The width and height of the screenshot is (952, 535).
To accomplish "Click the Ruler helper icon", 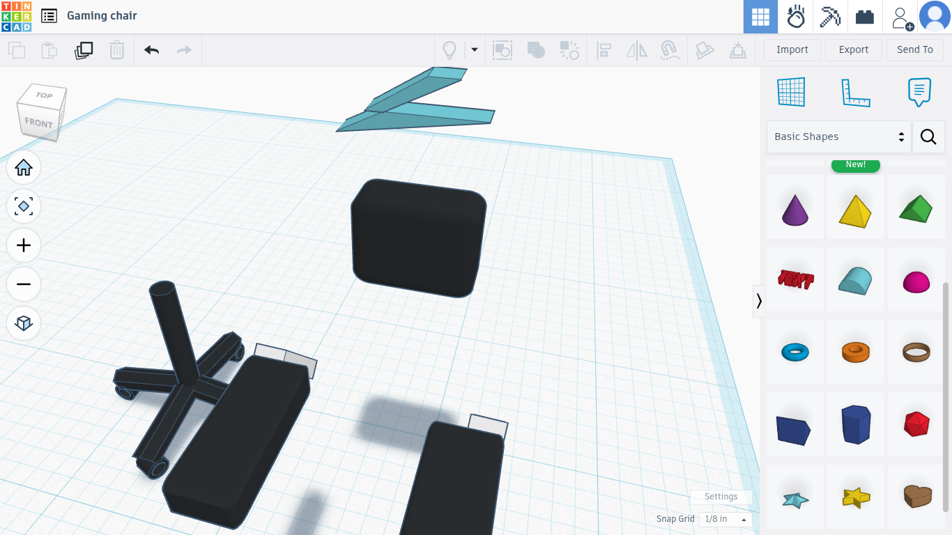I will click(856, 91).
